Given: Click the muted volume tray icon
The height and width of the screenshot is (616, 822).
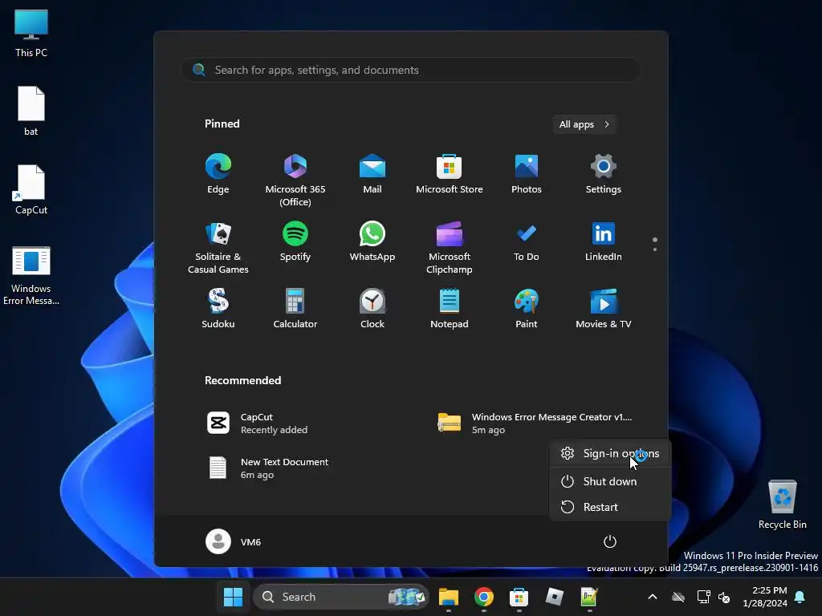Looking at the screenshot, I should pyautogui.click(x=724, y=597).
